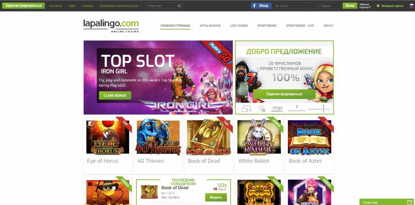Open the Eye of Horus game thumbnail
415x205 pixels.
[107, 137]
